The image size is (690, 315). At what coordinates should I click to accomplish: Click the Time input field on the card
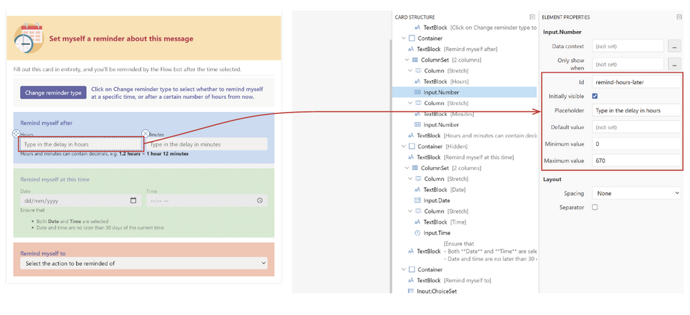click(207, 200)
